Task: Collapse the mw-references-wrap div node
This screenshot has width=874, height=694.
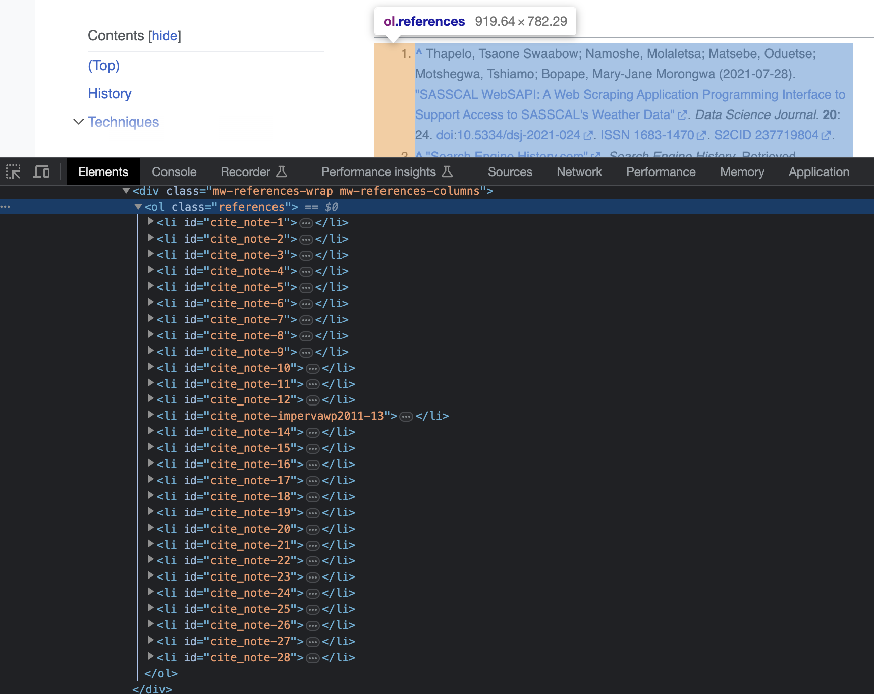Action: (126, 191)
